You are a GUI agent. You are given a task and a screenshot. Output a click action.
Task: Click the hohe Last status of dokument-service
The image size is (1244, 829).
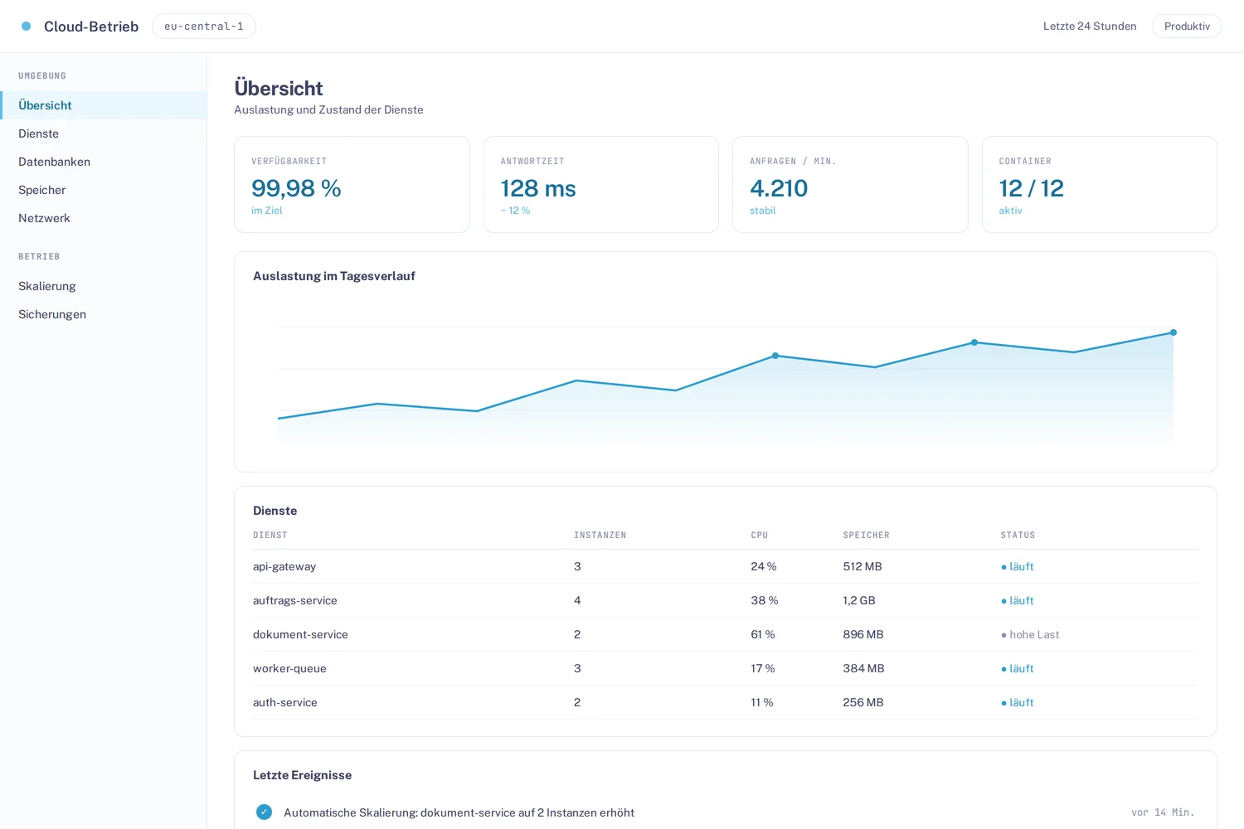tap(1030, 635)
